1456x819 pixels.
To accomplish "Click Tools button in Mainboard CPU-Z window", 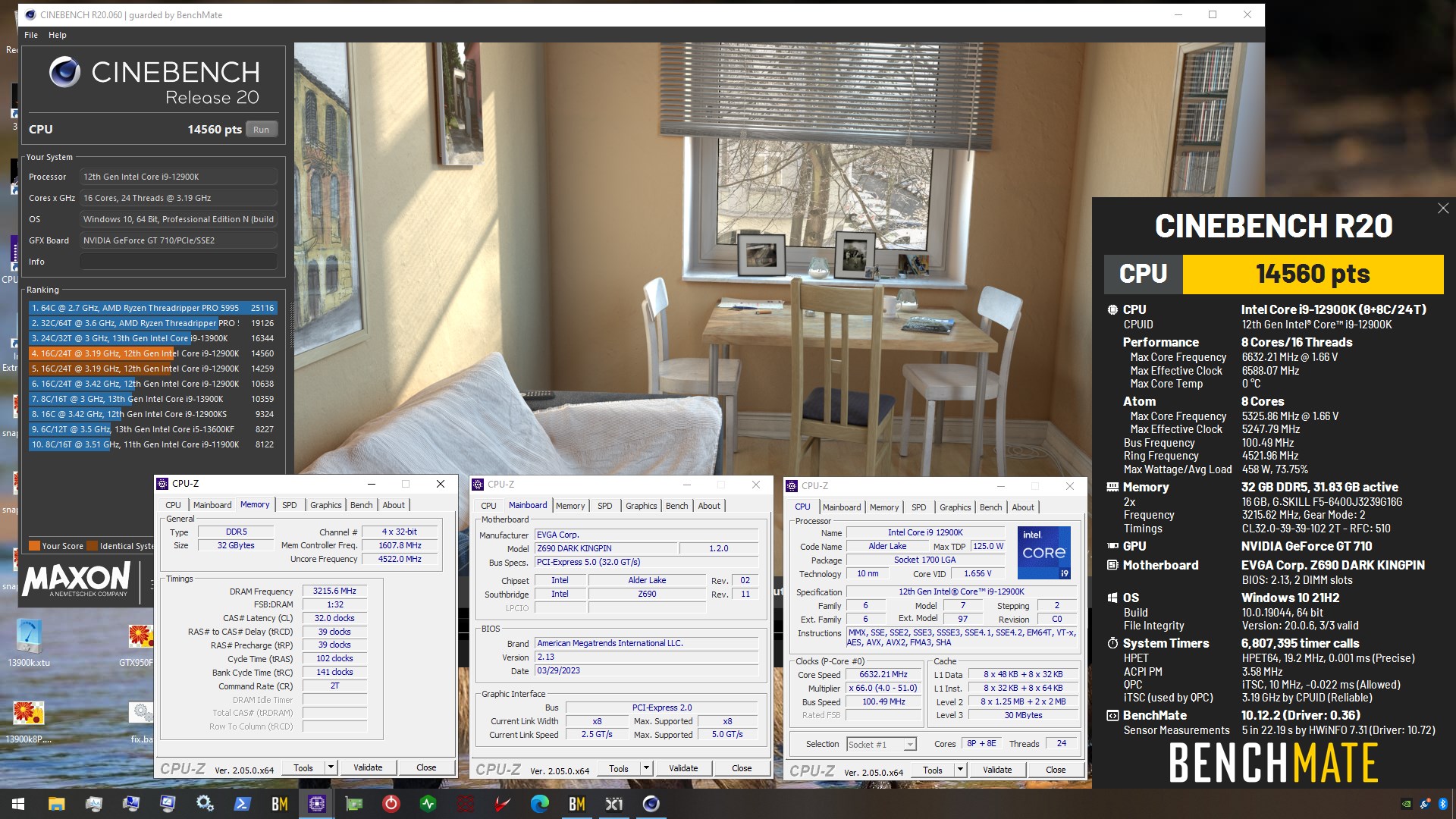I will (x=619, y=768).
